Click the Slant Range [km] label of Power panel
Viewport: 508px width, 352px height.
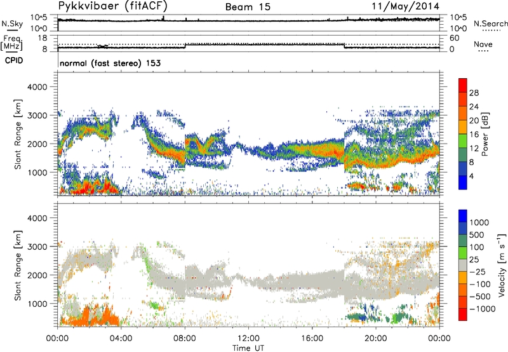point(18,134)
